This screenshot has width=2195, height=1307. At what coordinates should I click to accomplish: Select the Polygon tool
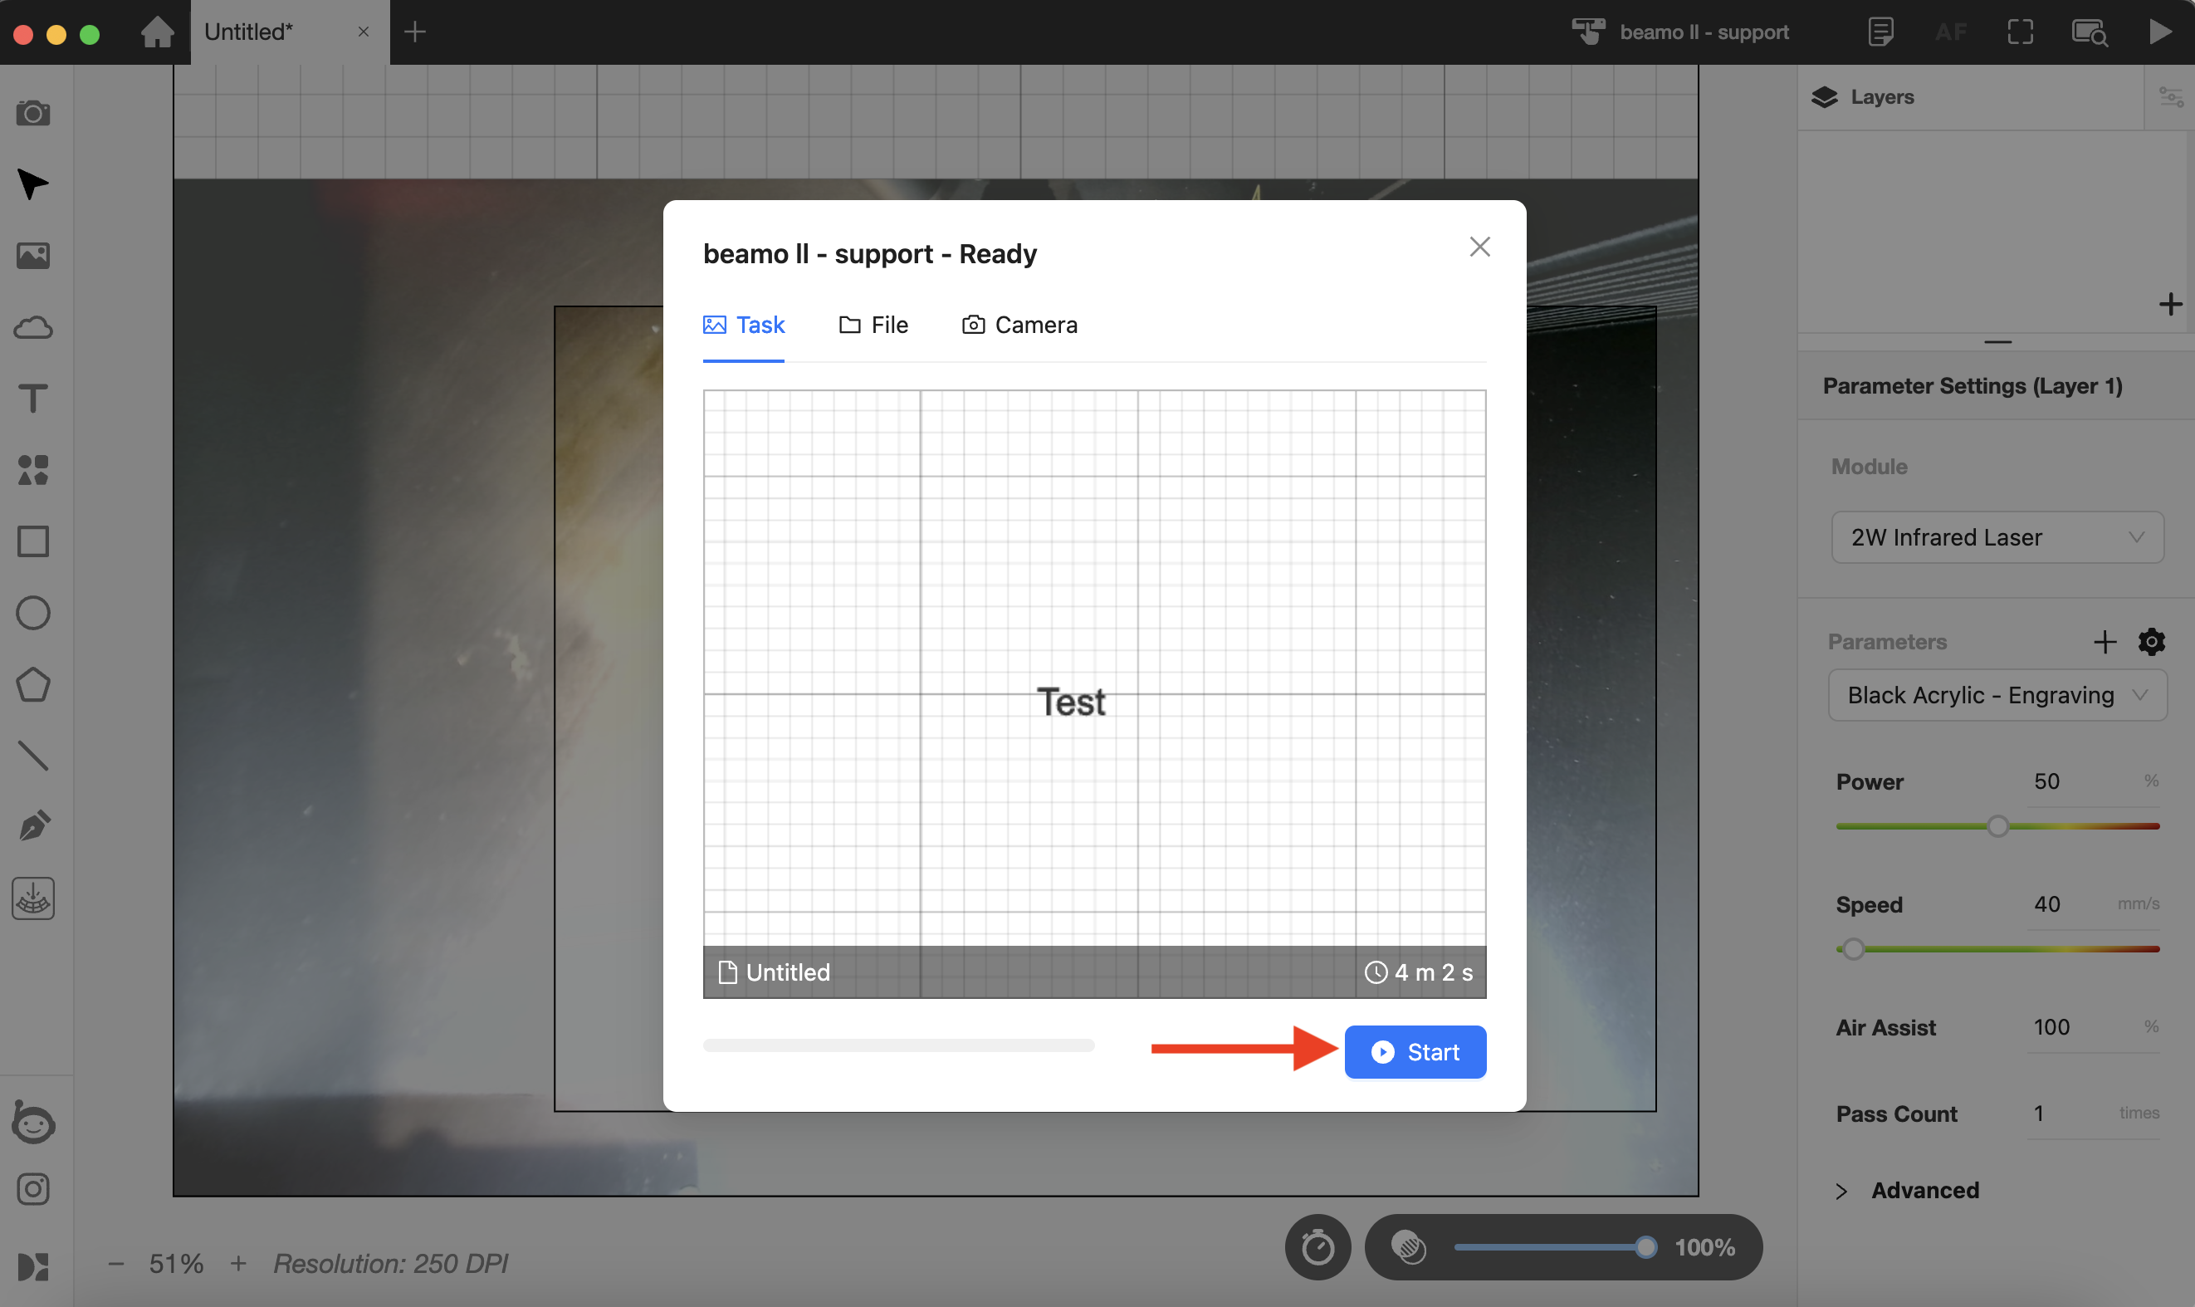(x=33, y=684)
